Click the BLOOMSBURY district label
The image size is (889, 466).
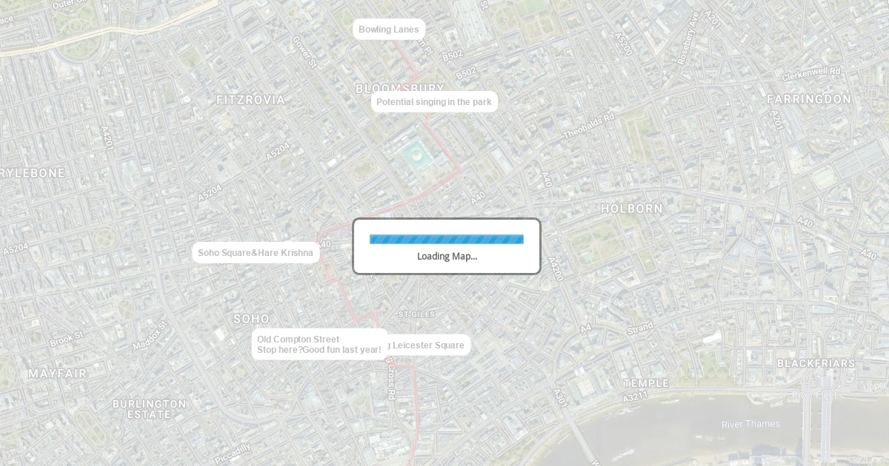400,88
